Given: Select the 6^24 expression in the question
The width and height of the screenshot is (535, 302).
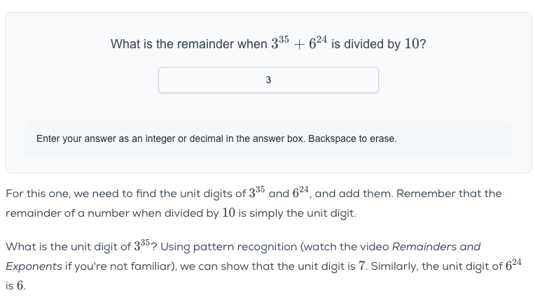Looking at the screenshot, I should [x=316, y=43].
